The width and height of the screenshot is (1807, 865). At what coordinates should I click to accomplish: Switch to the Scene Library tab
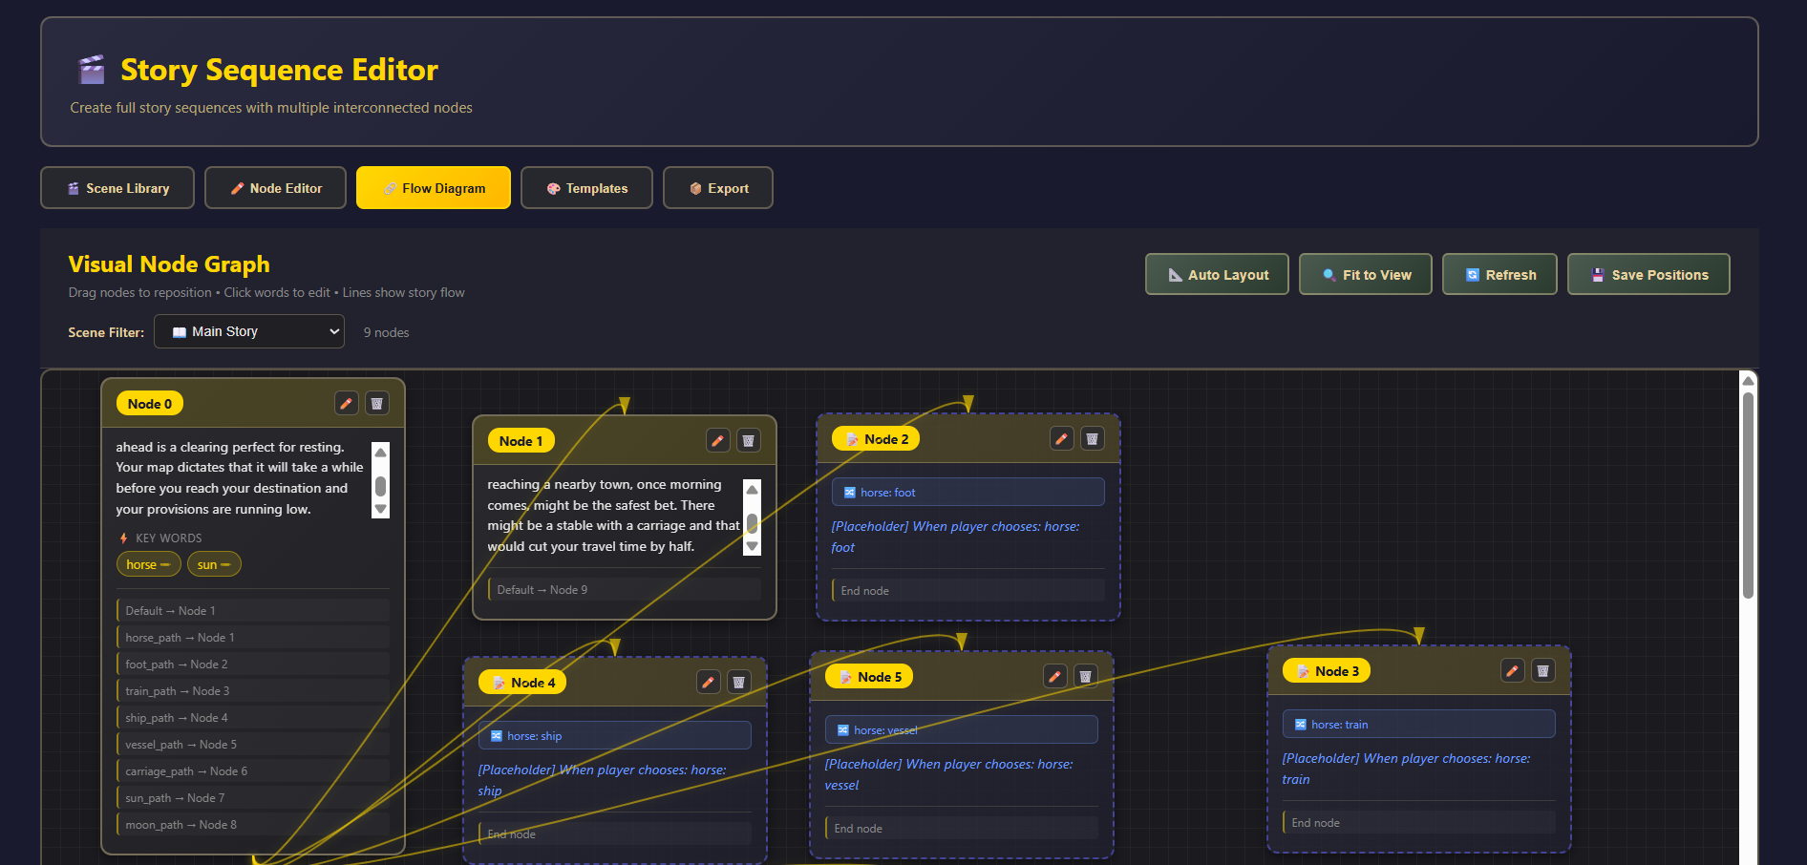point(117,188)
